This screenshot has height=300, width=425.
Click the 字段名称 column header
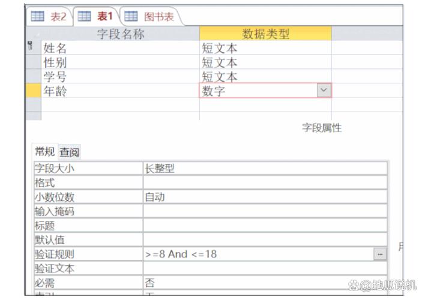coord(120,34)
